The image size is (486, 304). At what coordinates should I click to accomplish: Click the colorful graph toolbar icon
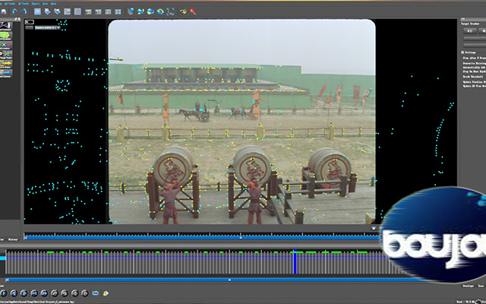(x=68, y=12)
